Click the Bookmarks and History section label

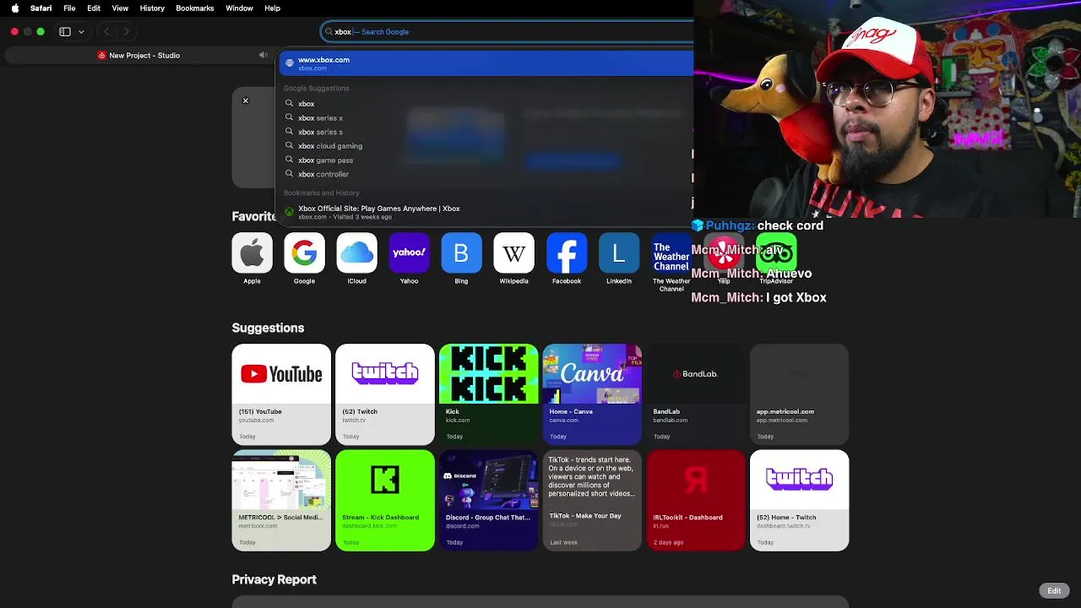pos(322,193)
